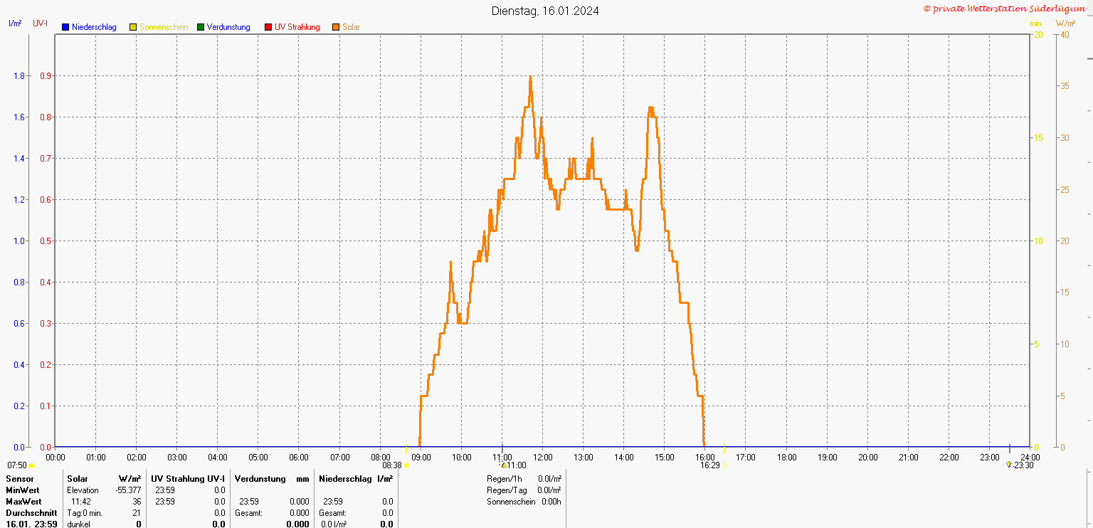Click the 08:38 sunrise marker dot
Screen dimensions: 1093x528
(x=407, y=465)
